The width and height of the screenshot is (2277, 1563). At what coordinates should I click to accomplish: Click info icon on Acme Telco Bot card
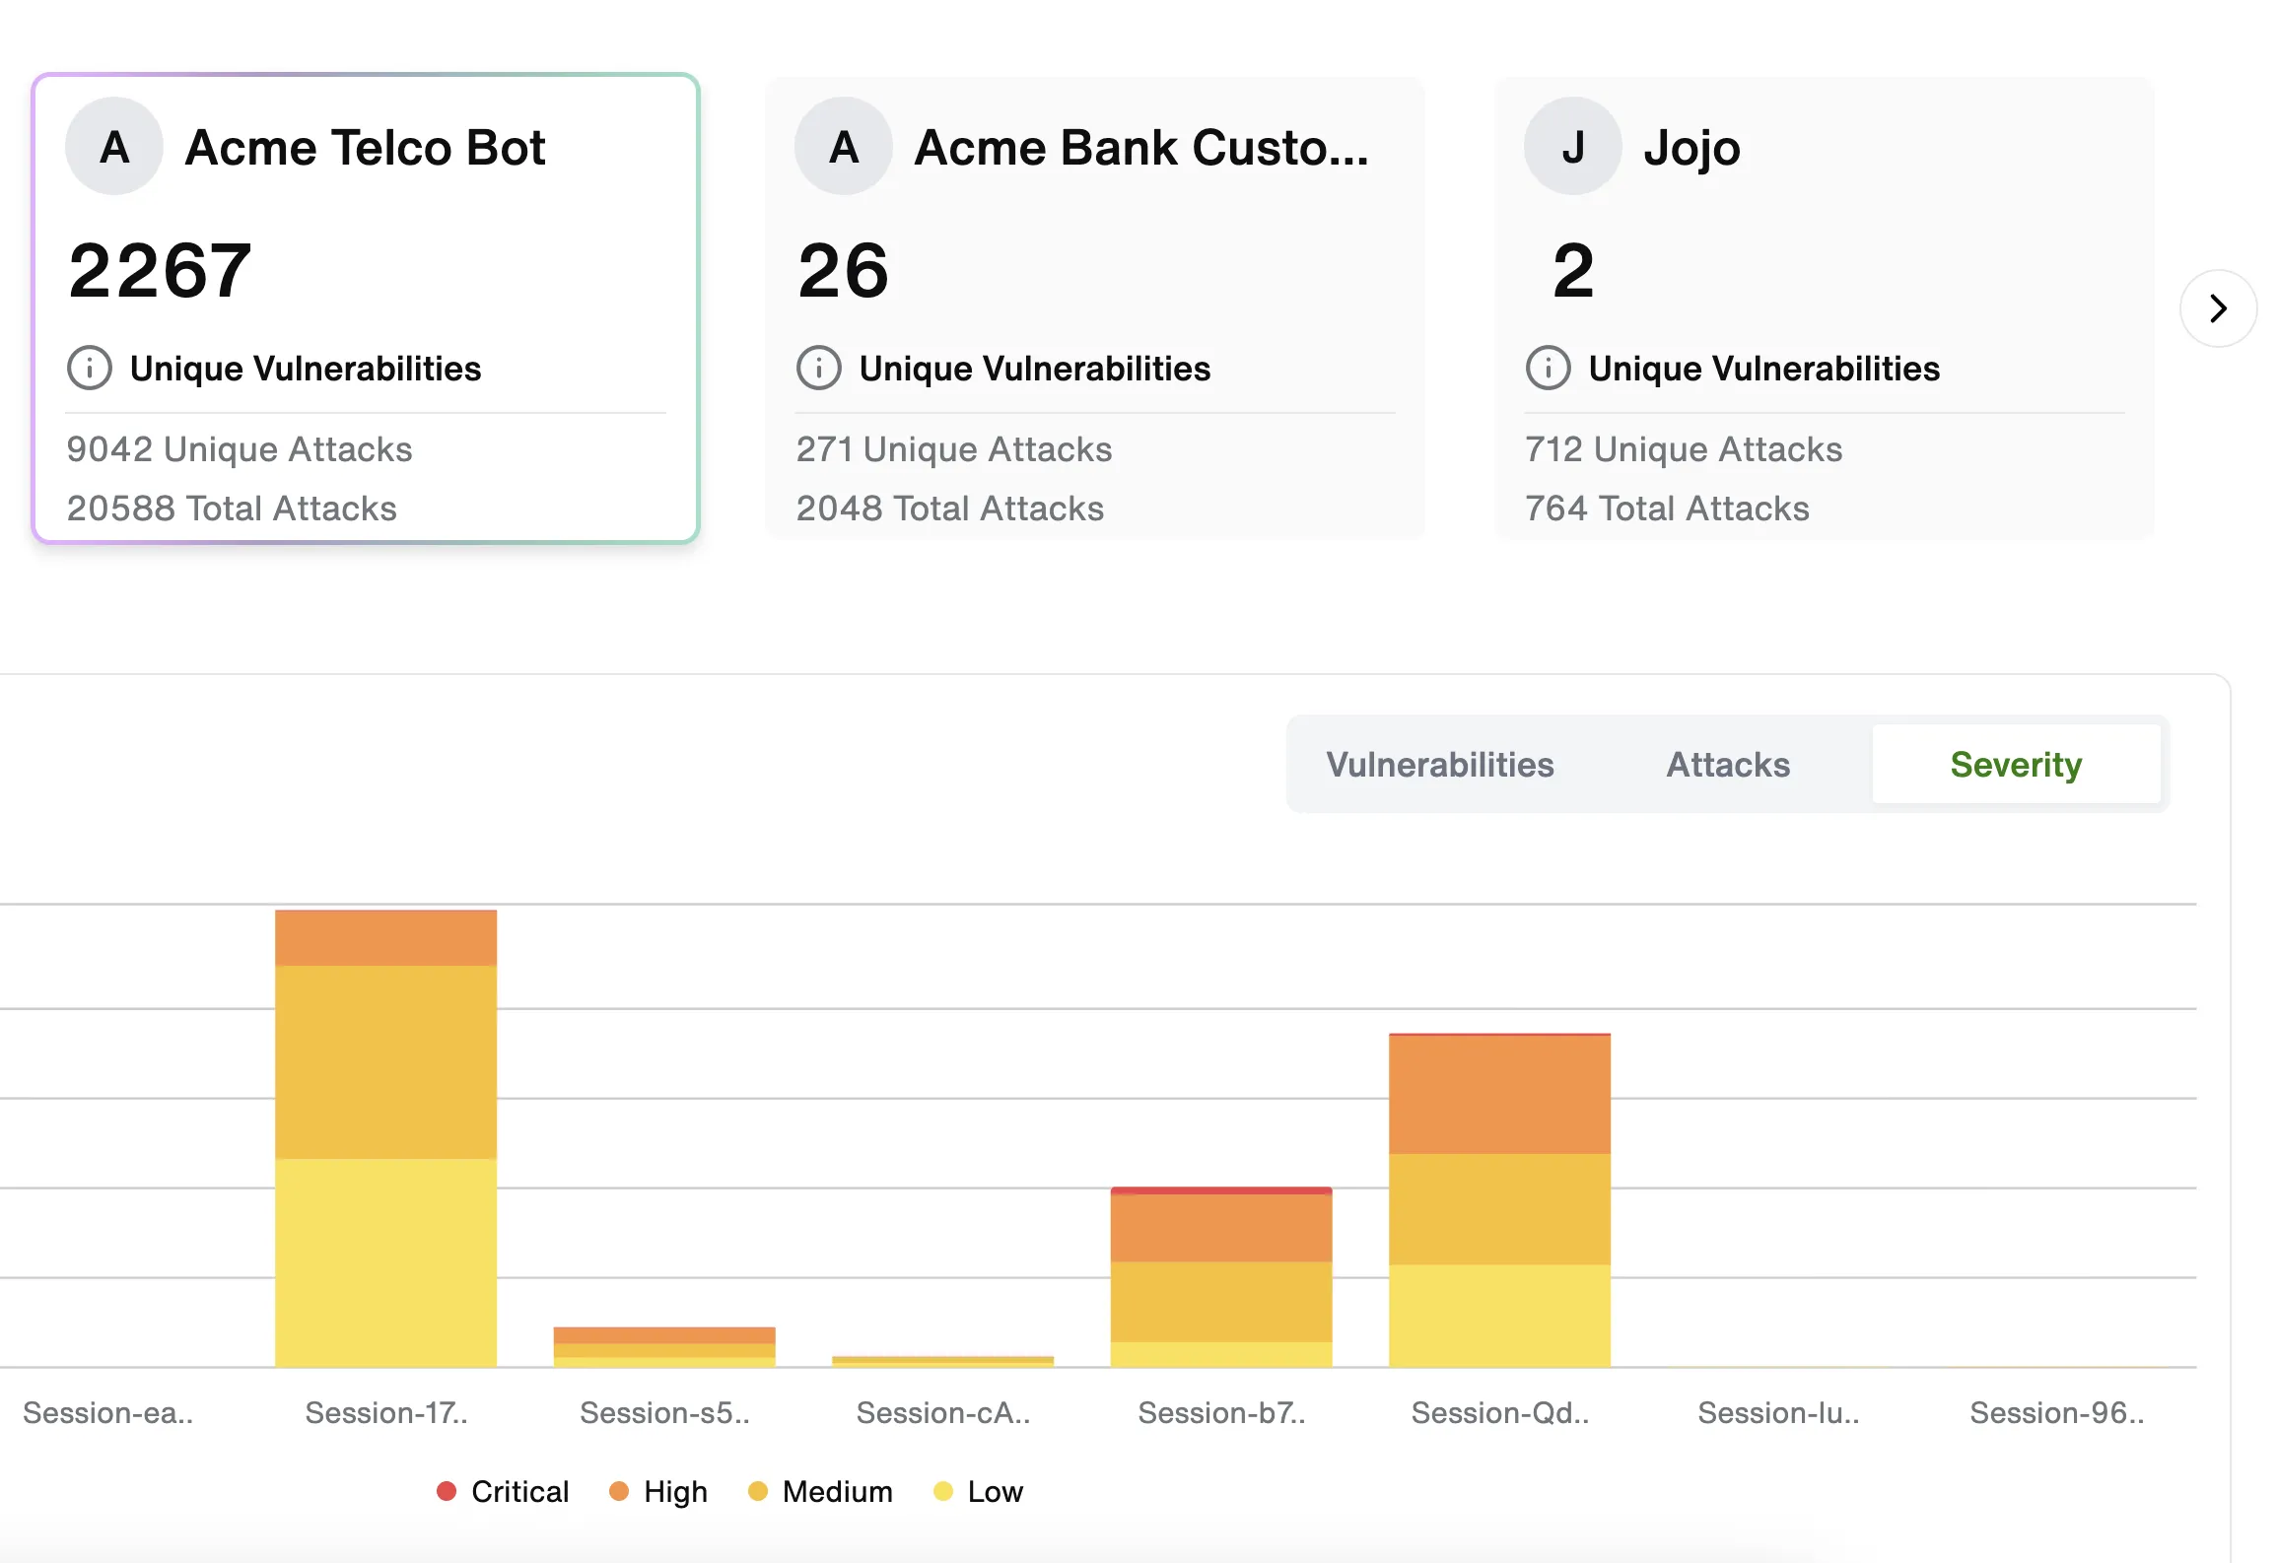point(90,369)
